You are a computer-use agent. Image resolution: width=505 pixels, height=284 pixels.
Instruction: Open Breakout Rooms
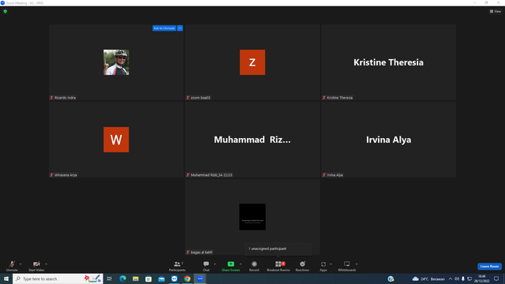279,266
